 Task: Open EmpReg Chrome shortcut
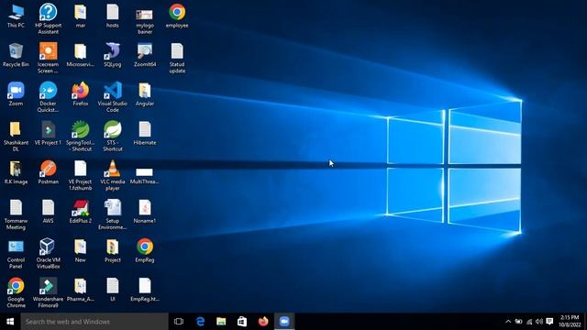(145, 250)
